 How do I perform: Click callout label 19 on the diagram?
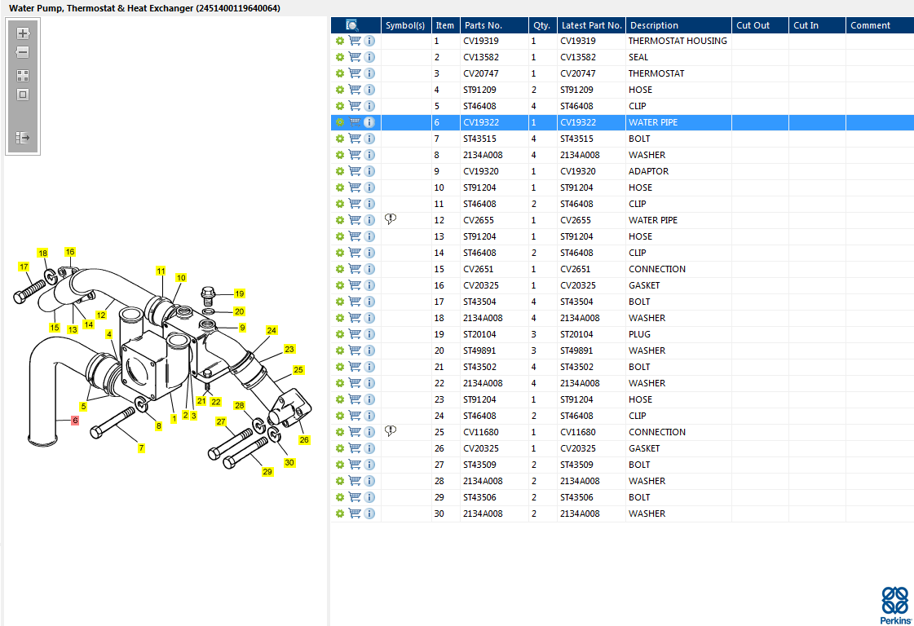coord(239,293)
